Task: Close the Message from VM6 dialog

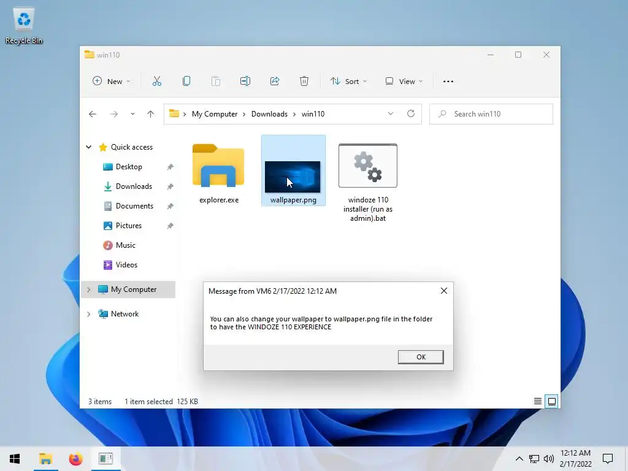Action: (444, 291)
